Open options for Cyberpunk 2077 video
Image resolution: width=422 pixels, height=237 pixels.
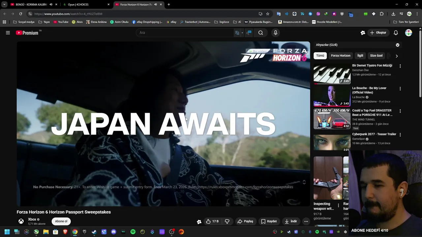(400, 135)
